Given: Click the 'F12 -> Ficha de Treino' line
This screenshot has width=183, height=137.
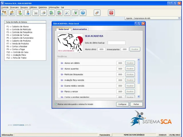Looking at the screenshot, I should tap(17, 58).
